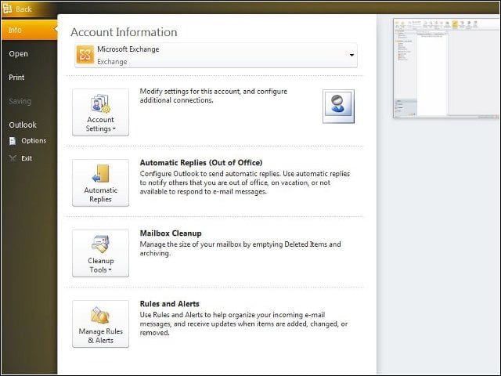This screenshot has height=376, width=501.
Task: Expand the Microsoft Exchange account dropdown
Action: pos(351,55)
